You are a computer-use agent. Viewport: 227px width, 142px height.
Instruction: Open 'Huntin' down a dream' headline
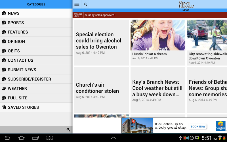pos(150,54)
